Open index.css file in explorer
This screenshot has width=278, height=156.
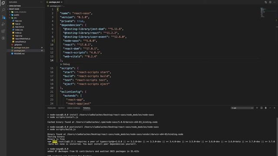point(19,30)
